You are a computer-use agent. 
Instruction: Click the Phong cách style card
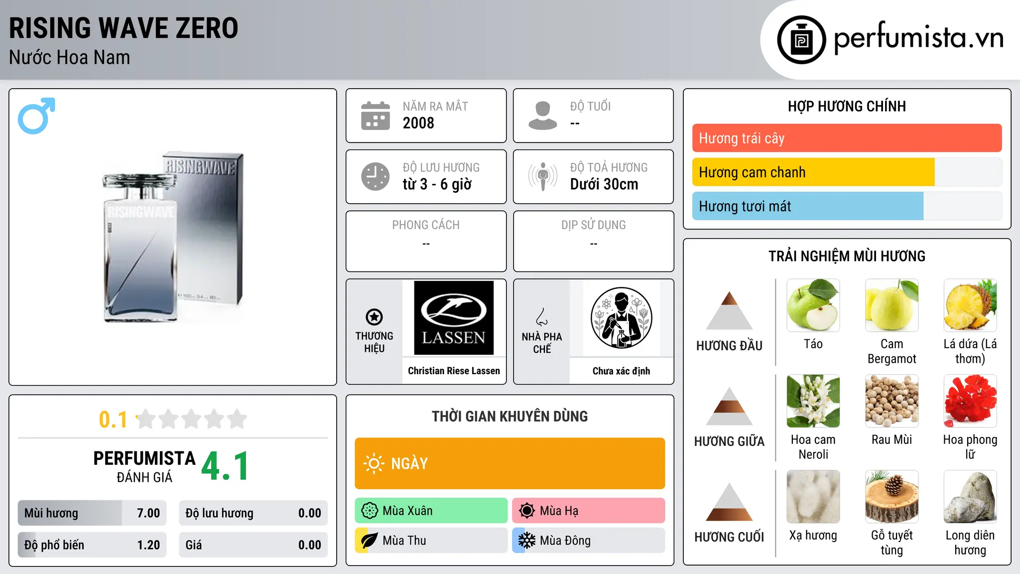point(426,241)
